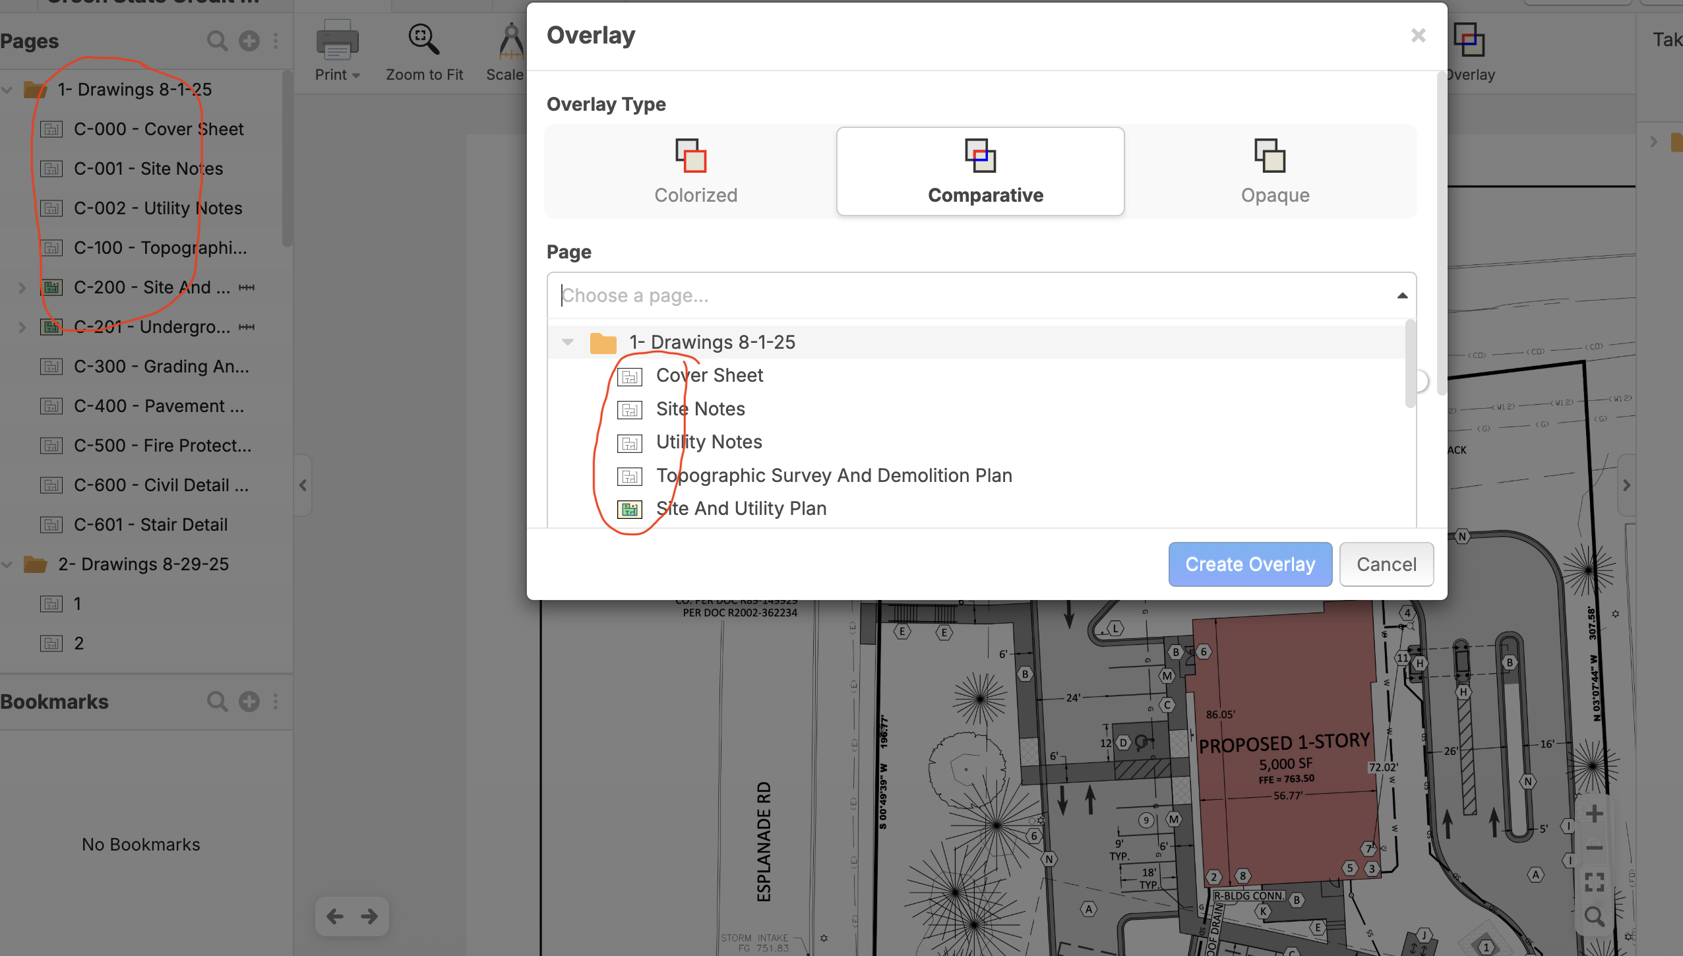The height and width of the screenshot is (956, 1683).
Task: Expand the right panel tree chevron
Action: pyautogui.click(x=1653, y=141)
